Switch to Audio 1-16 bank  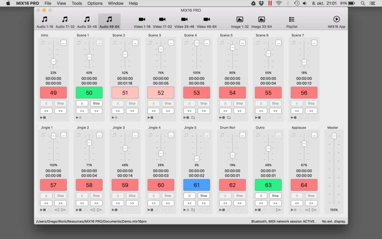(x=44, y=22)
